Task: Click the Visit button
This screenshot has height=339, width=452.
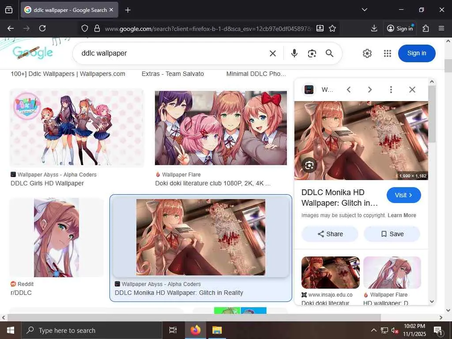Action: (403, 195)
